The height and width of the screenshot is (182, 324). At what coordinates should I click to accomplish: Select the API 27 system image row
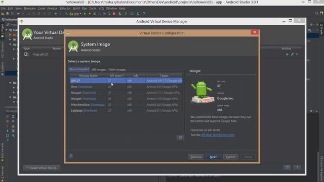point(126,81)
